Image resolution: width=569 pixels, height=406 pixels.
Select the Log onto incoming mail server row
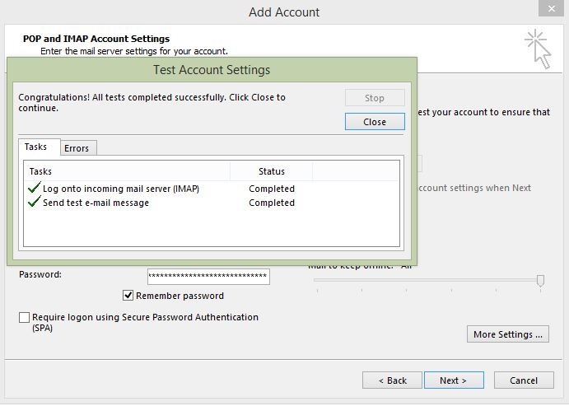pyautogui.click(x=121, y=189)
